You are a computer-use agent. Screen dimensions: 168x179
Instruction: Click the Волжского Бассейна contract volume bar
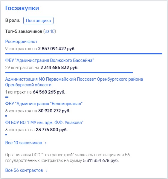click(x=69, y=73)
